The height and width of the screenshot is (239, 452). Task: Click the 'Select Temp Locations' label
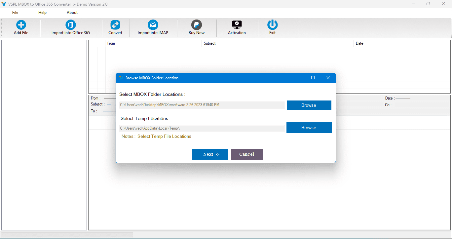click(x=144, y=118)
